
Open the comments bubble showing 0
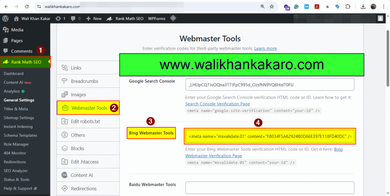(x=76, y=18)
